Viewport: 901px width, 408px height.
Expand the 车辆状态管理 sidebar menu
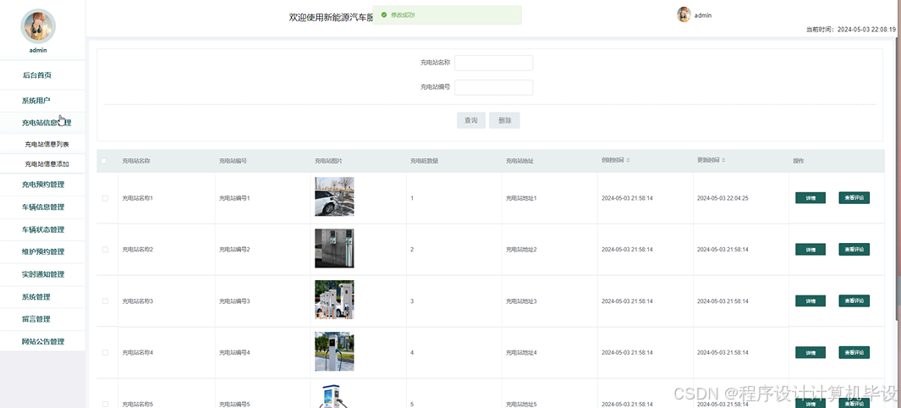[42, 229]
